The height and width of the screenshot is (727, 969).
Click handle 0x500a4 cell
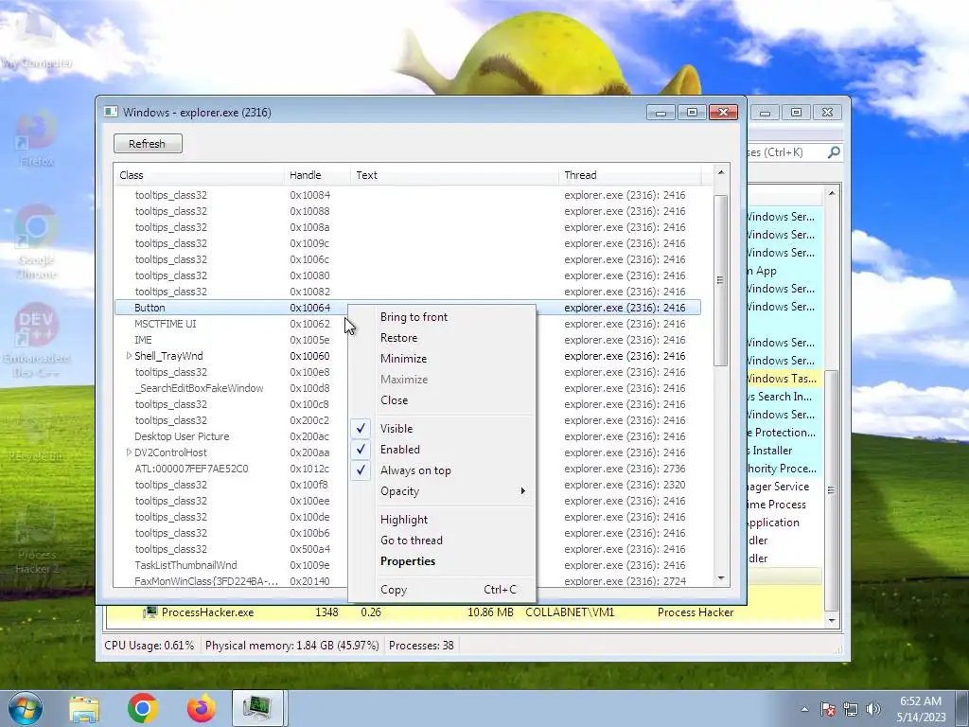click(309, 548)
